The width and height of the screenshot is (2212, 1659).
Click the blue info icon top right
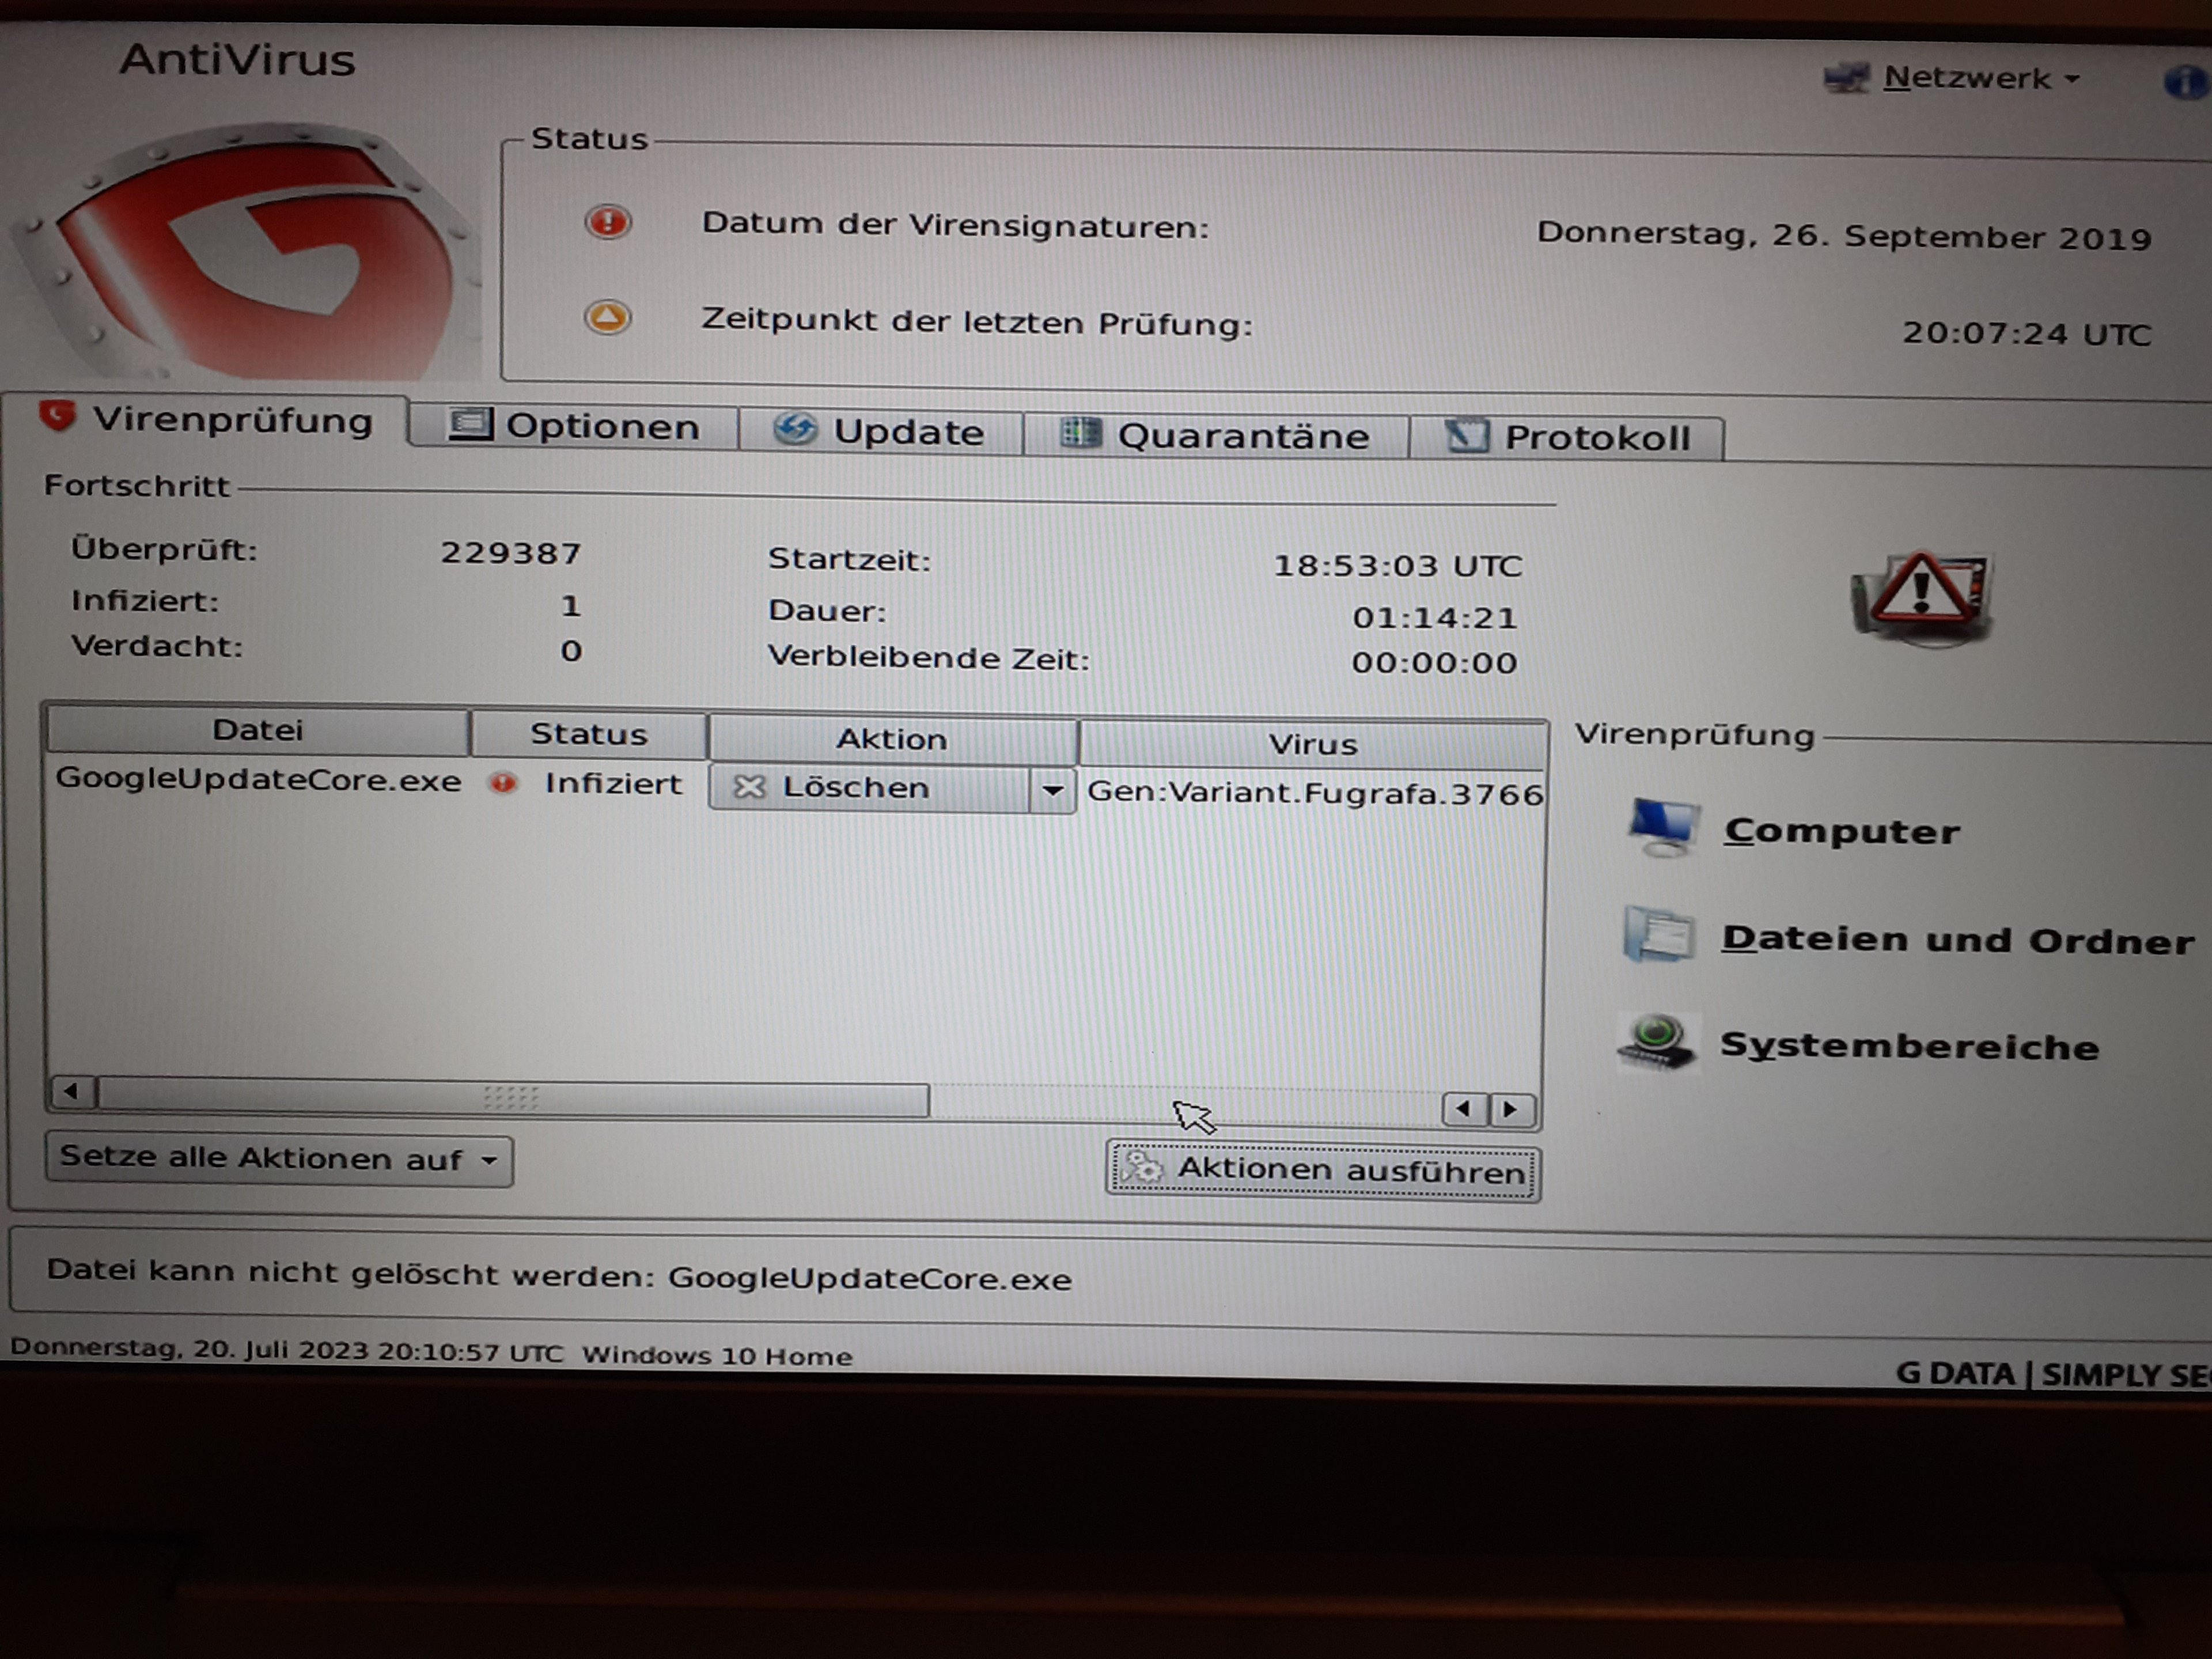(2185, 83)
